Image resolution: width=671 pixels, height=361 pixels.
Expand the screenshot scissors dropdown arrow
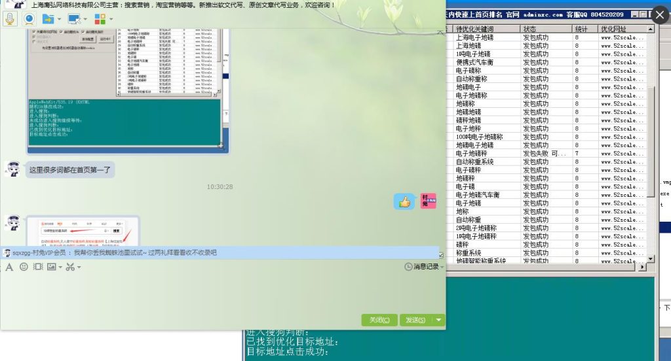[79, 267]
